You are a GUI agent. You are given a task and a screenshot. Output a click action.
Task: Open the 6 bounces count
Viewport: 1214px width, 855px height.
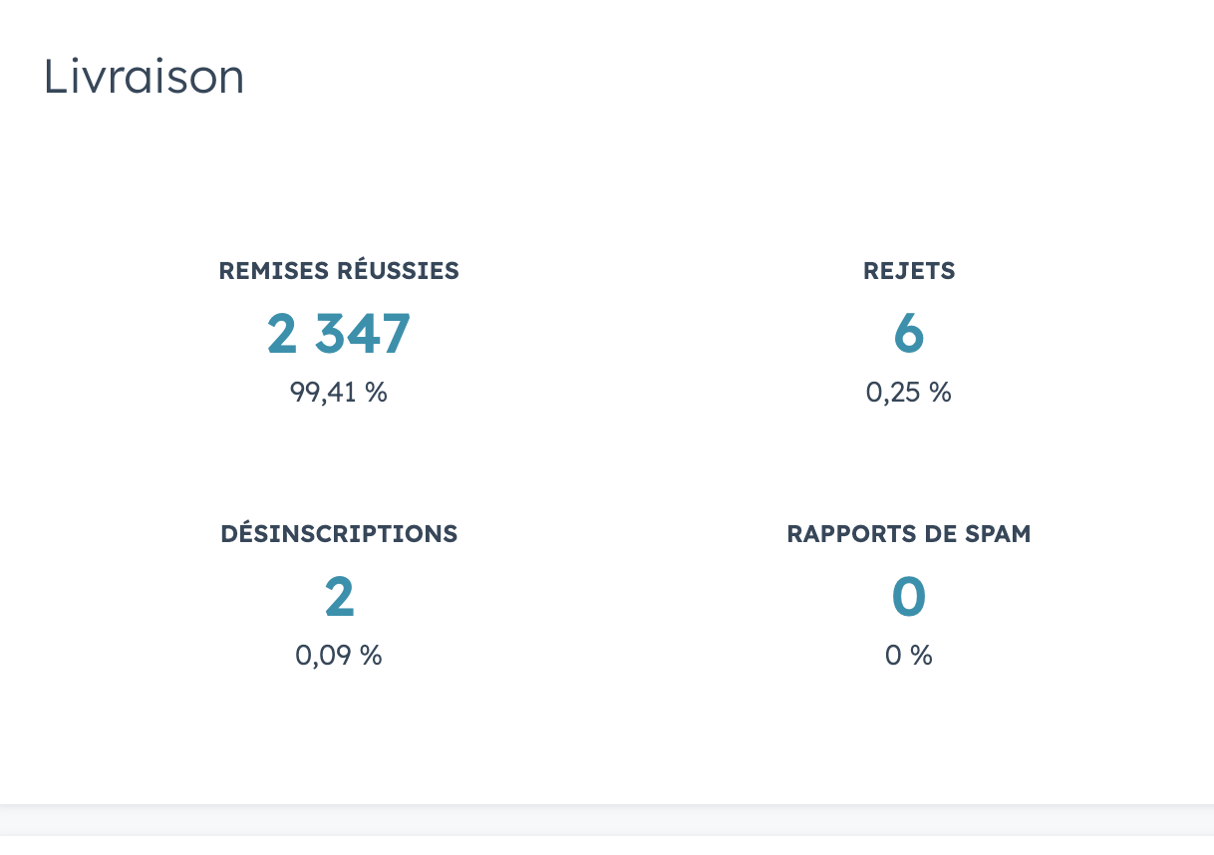coord(909,335)
